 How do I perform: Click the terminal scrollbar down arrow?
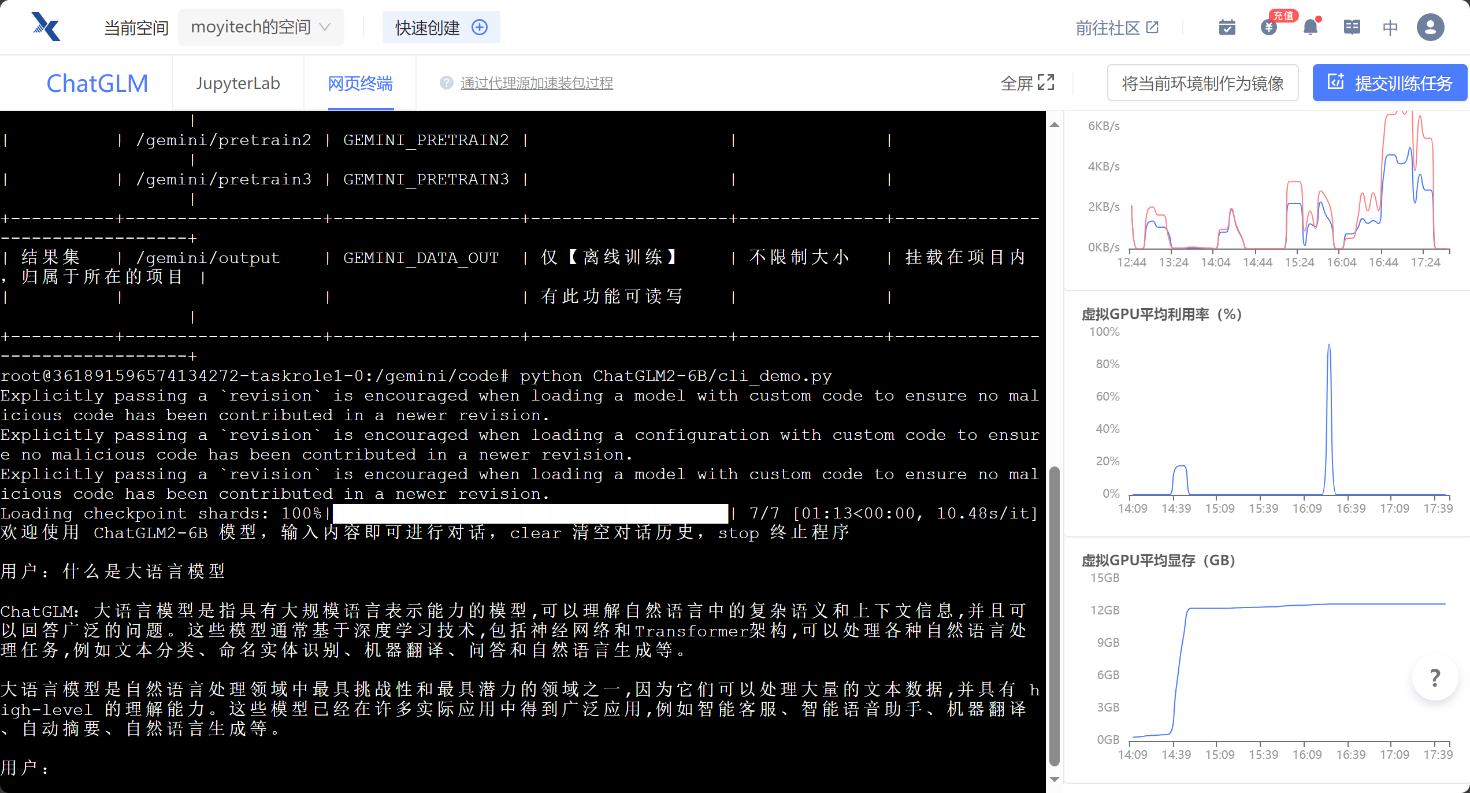coord(1055,779)
